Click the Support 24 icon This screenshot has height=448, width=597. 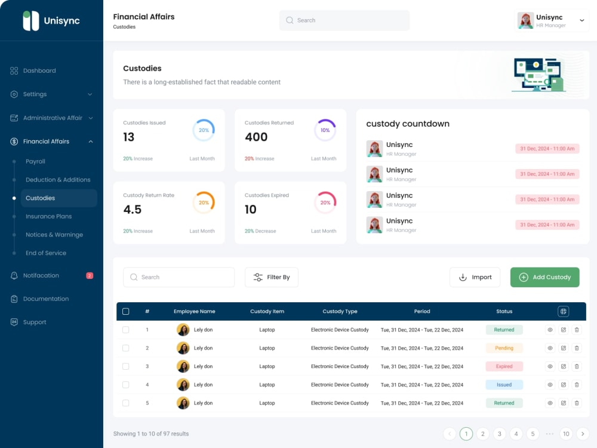click(x=14, y=323)
